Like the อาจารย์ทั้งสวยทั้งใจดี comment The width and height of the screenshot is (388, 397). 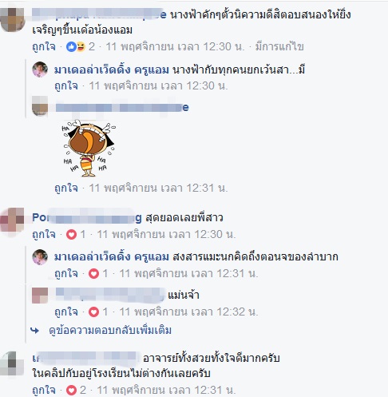tap(44, 391)
